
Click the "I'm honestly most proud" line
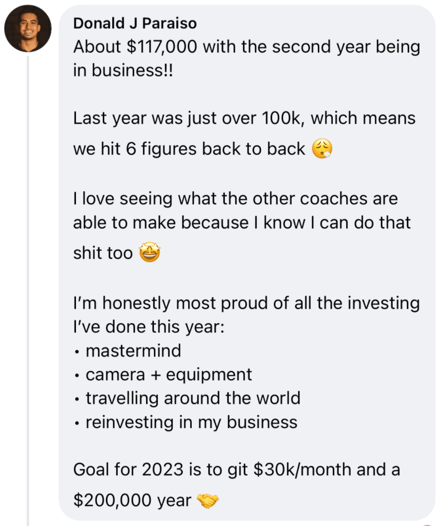point(246,303)
